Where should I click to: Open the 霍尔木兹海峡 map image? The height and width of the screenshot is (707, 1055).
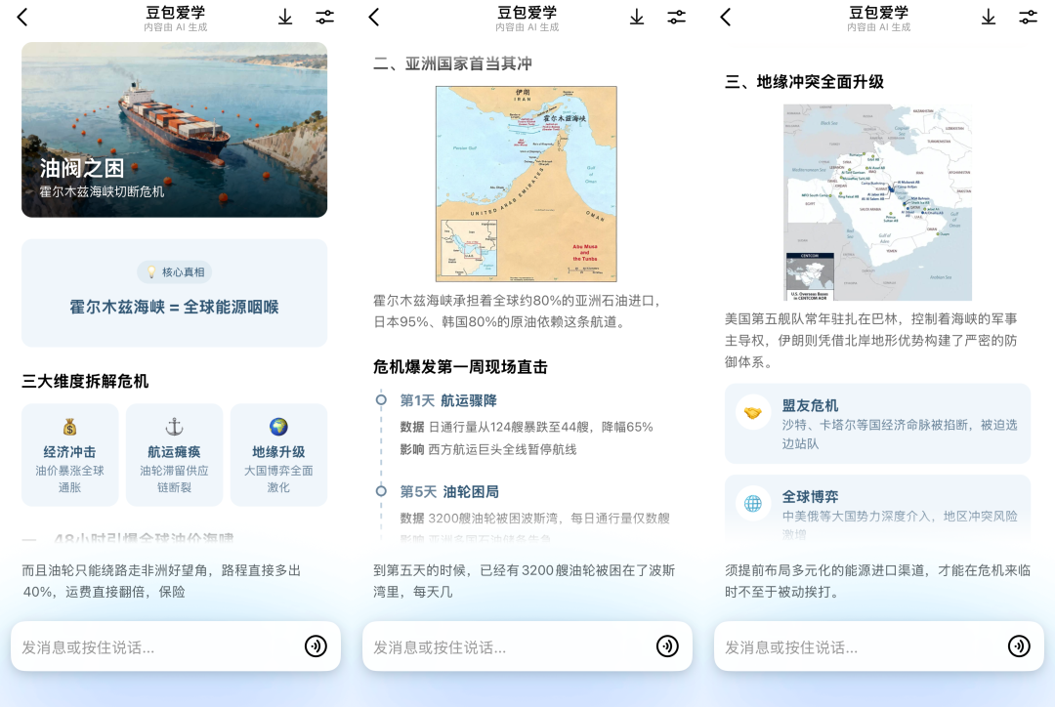[526, 184]
